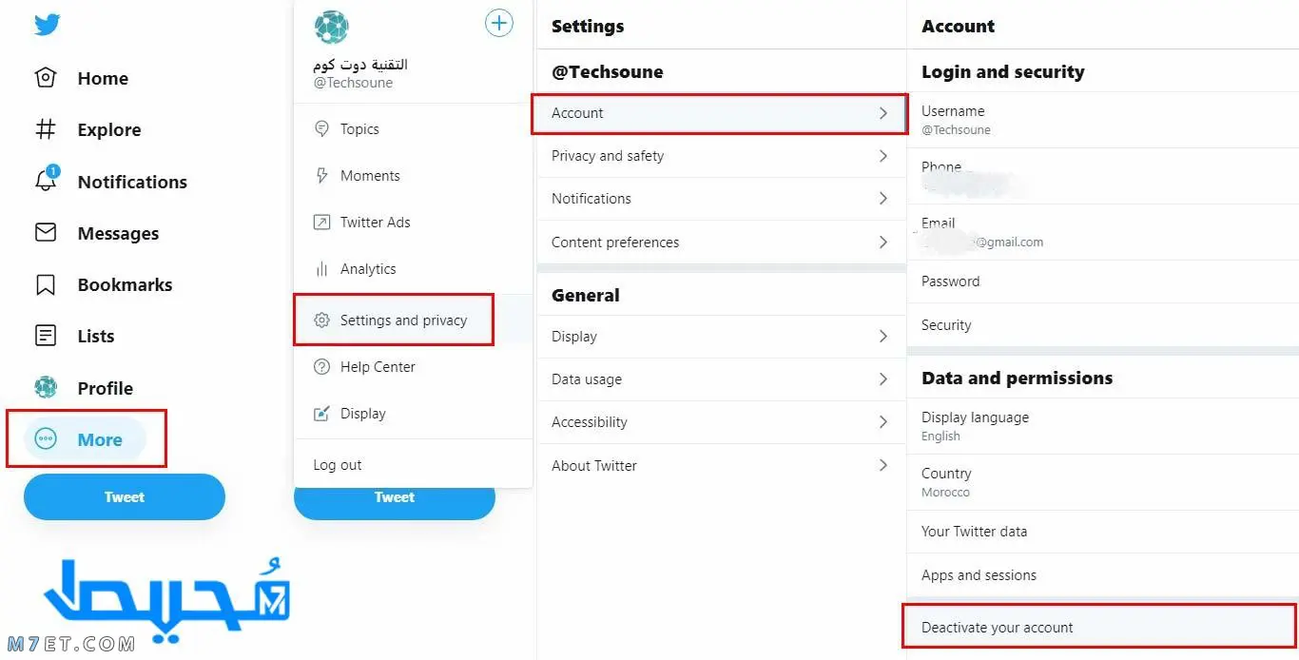This screenshot has width=1299, height=660.
Task: Click the add account plus icon
Action: [499, 23]
